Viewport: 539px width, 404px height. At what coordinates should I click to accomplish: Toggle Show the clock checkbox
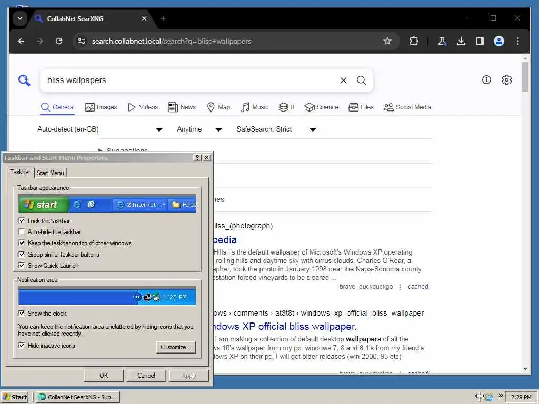(x=22, y=313)
